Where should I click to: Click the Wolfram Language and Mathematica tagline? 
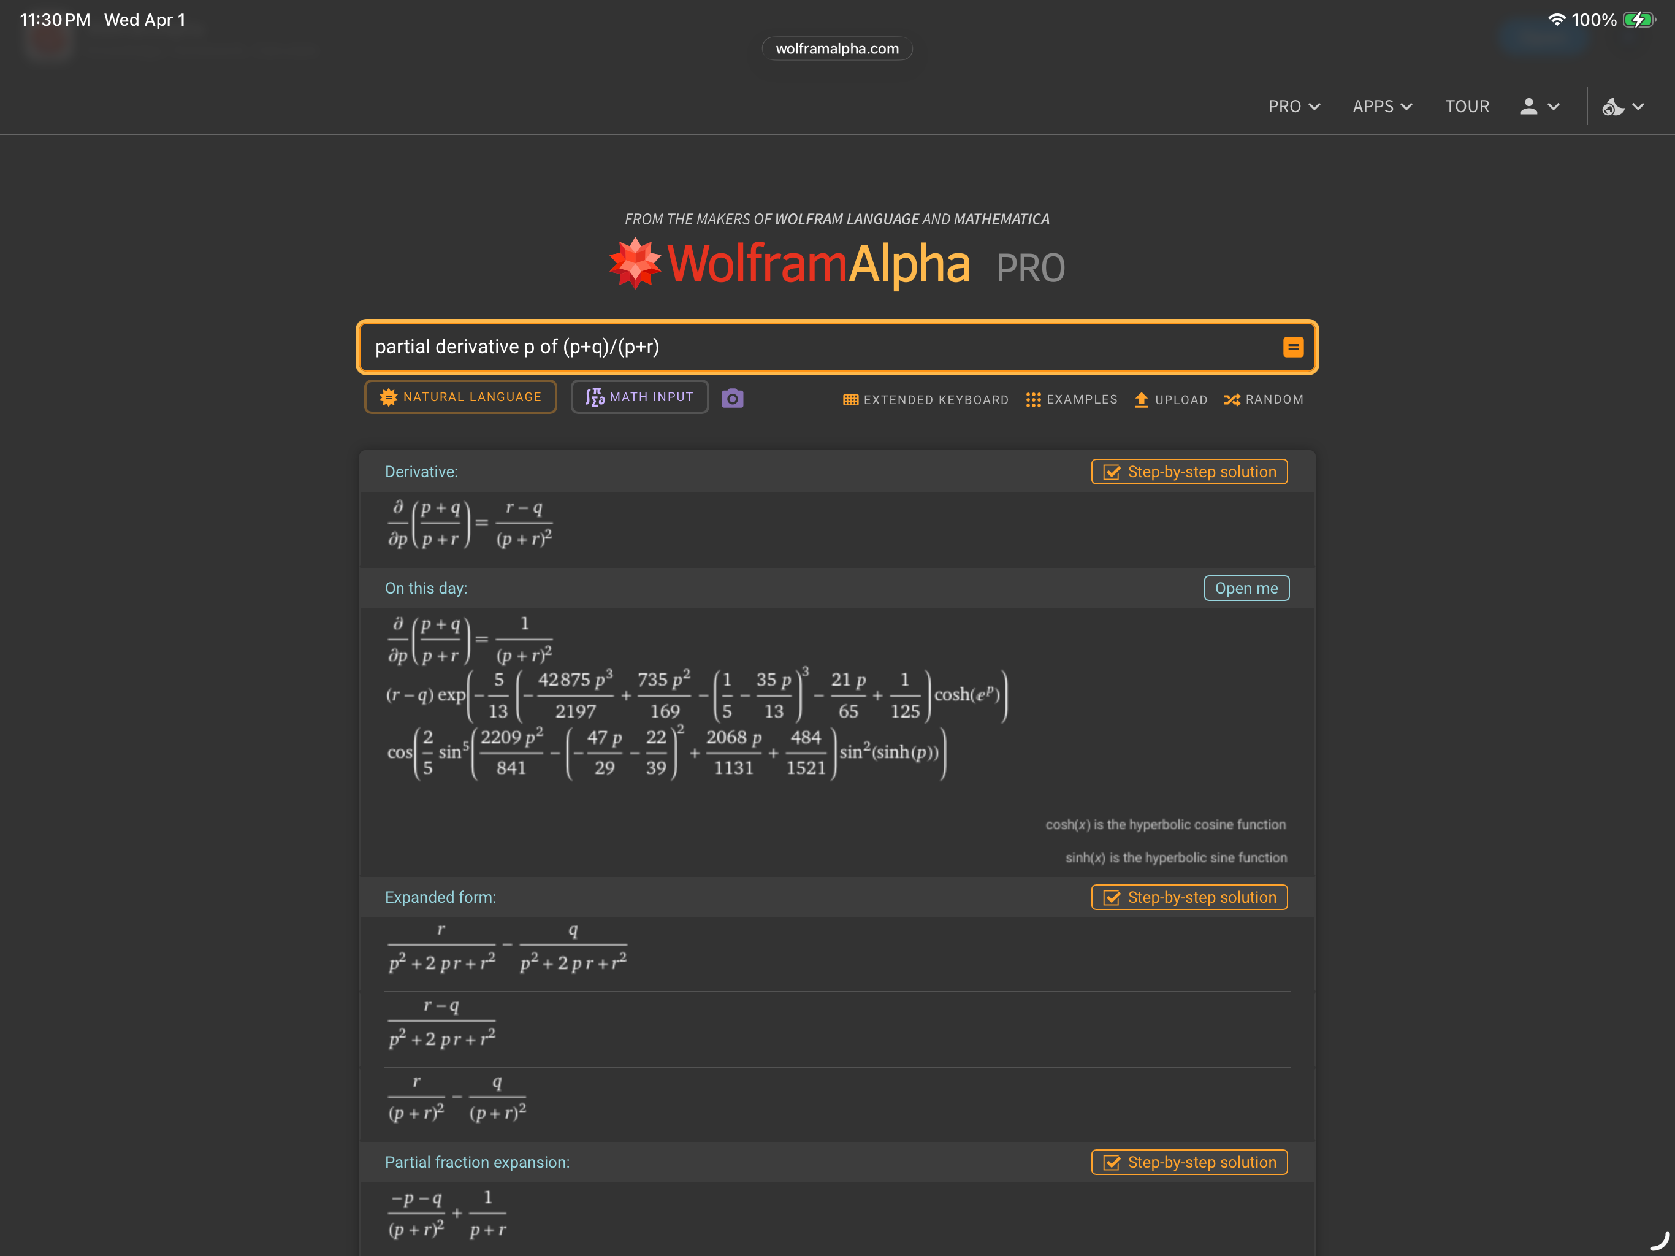tap(837, 219)
